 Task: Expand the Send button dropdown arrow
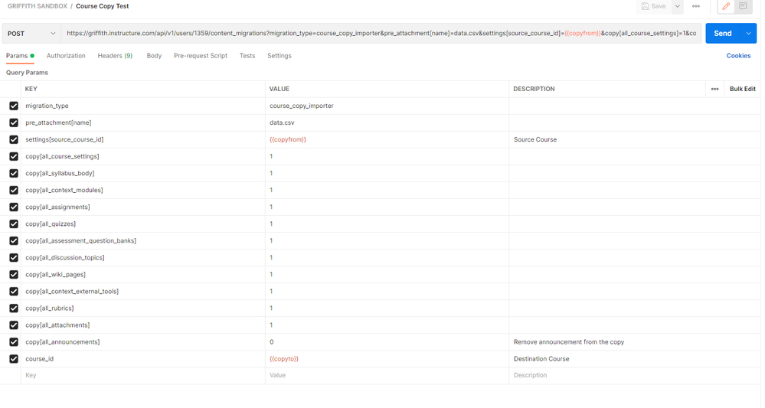coord(748,34)
